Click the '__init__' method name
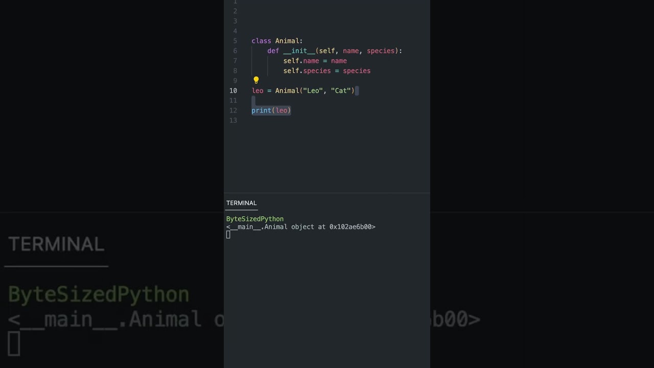The width and height of the screenshot is (654, 368). [x=299, y=51]
